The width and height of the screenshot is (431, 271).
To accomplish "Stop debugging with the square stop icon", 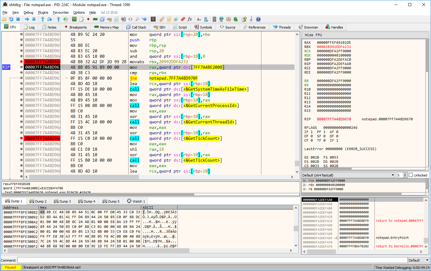I will click(x=18, y=19).
